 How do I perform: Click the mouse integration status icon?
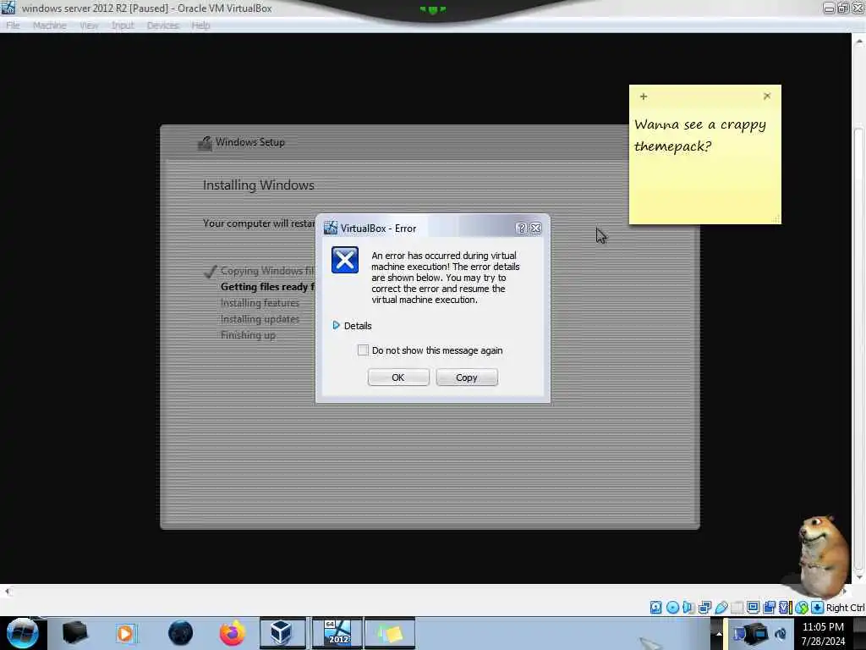pos(802,608)
